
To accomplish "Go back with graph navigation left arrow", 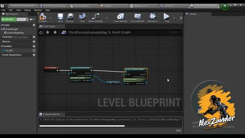I will 47,32.
